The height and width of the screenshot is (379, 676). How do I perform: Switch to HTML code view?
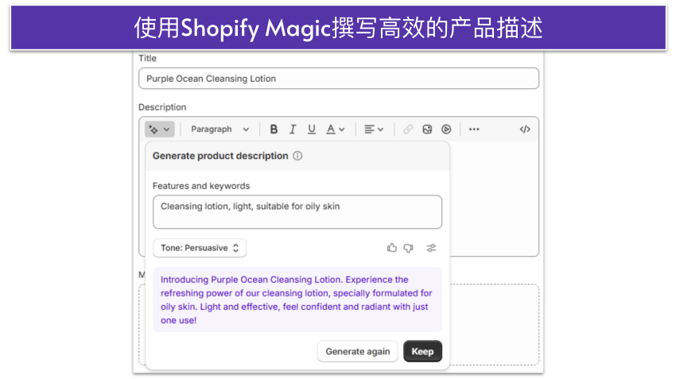pos(525,130)
